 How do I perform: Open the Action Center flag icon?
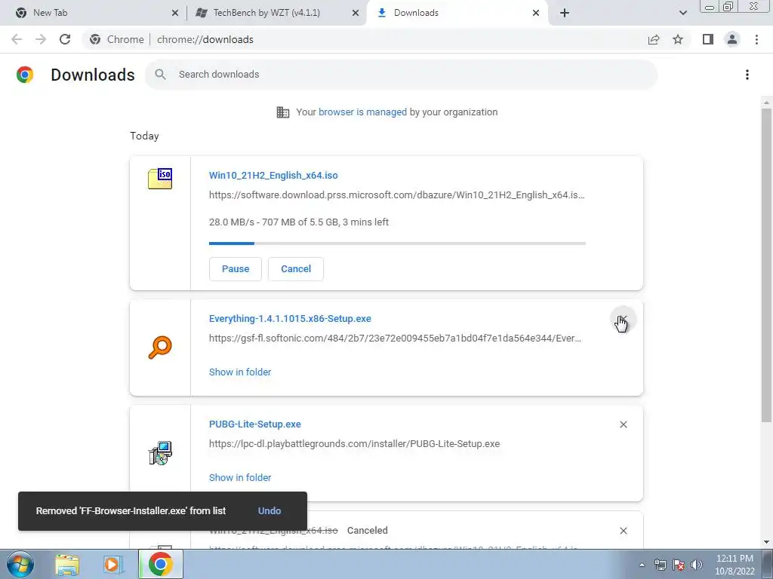[679, 565]
